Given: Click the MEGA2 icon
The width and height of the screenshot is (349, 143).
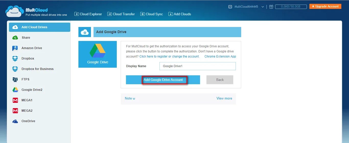Looking at the screenshot, I should [x=15, y=111].
